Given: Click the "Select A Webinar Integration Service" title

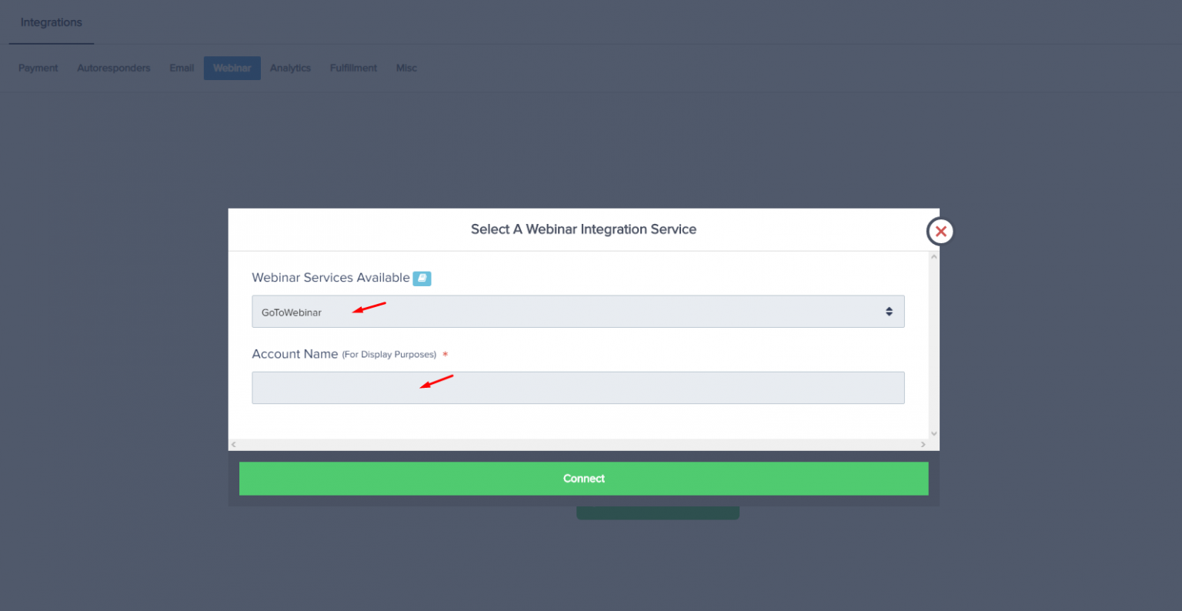Looking at the screenshot, I should (x=583, y=229).
